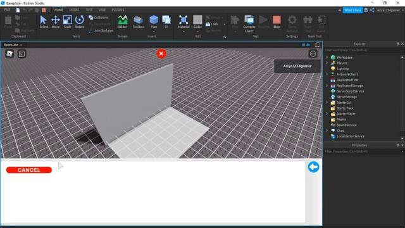Image resolution: width=405 pixels, height=228 pixels.
Task: Select the Lighting bulb icon in Explorer
Action: (333, 69)
